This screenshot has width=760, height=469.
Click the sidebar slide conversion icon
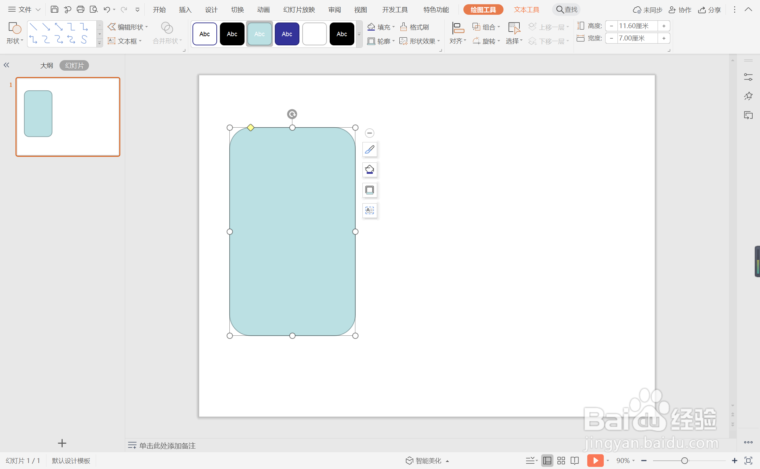click(x=748, y=115)
